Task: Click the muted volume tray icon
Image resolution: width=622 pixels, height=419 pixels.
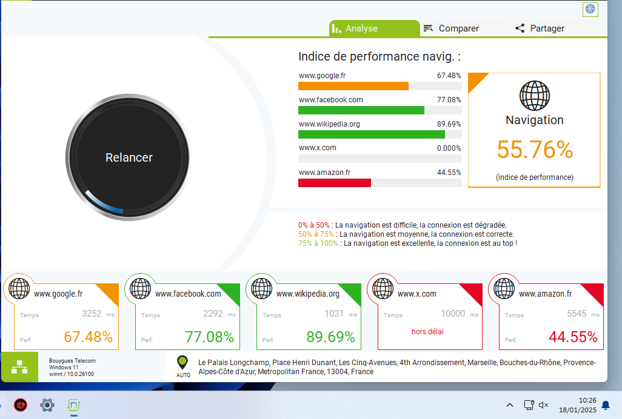Action: [543, 404]
